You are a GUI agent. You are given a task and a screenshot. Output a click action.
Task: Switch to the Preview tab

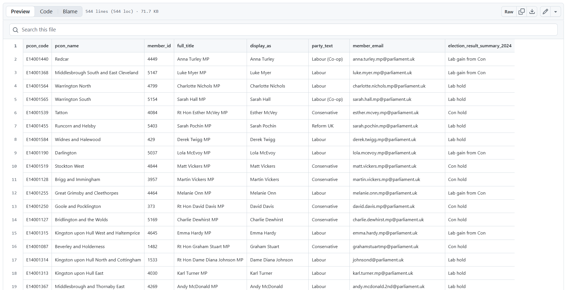point(20,11)
